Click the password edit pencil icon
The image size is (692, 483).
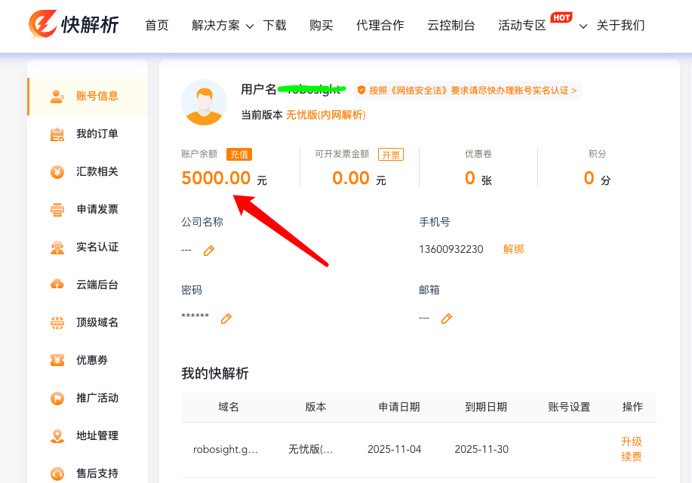tap(226, 318)
